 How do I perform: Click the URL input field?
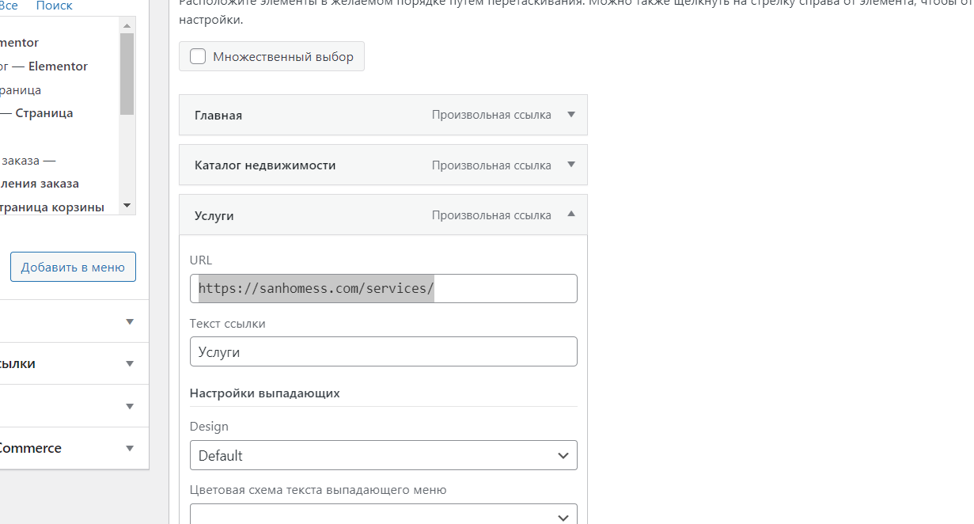click(x=384, y=289)
